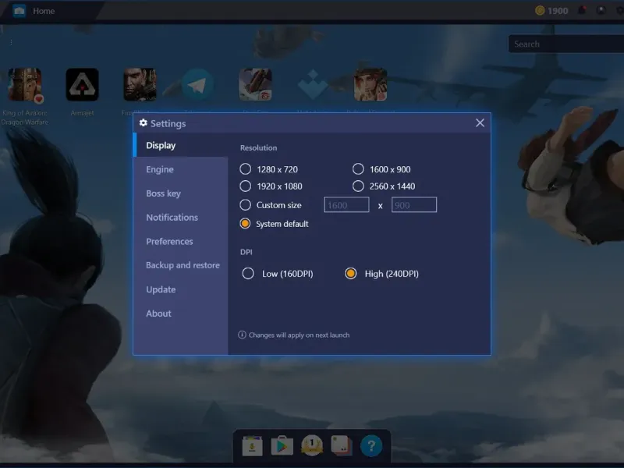Open the About settings tab
The height and width of the screenshot is (468, 624).
[181, 314]
